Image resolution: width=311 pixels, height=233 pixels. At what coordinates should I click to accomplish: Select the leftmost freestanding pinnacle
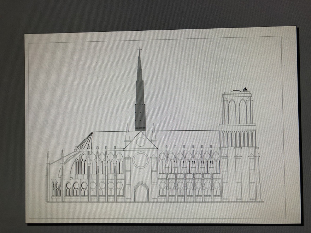click(x=48, y=177)
